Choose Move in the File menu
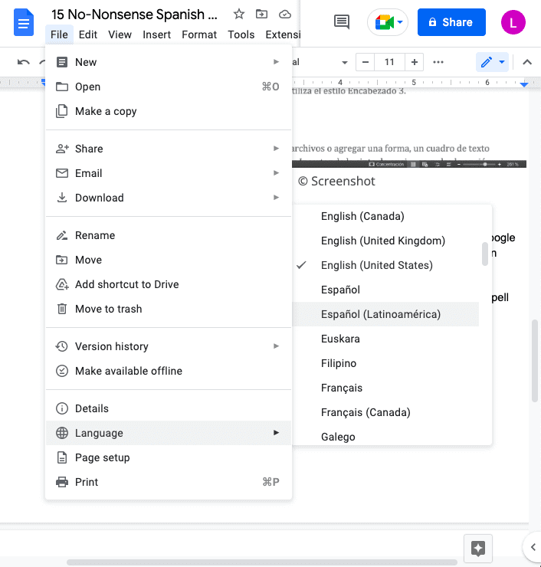541x567 pixels. (x=169, y=260)
